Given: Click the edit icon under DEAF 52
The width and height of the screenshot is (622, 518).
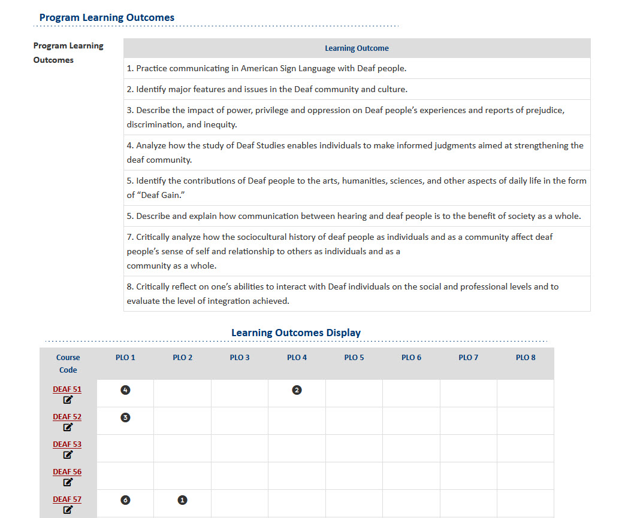Looking at the screenshot, I should (x=68, y=427).
